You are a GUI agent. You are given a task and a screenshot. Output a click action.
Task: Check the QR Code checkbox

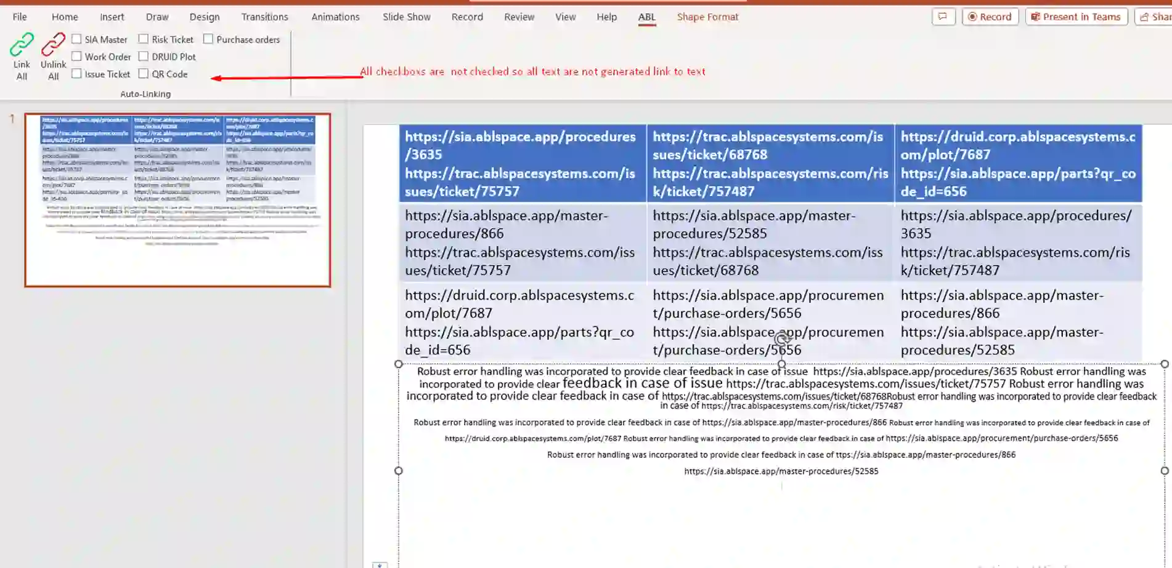click(x=143, y=74)
